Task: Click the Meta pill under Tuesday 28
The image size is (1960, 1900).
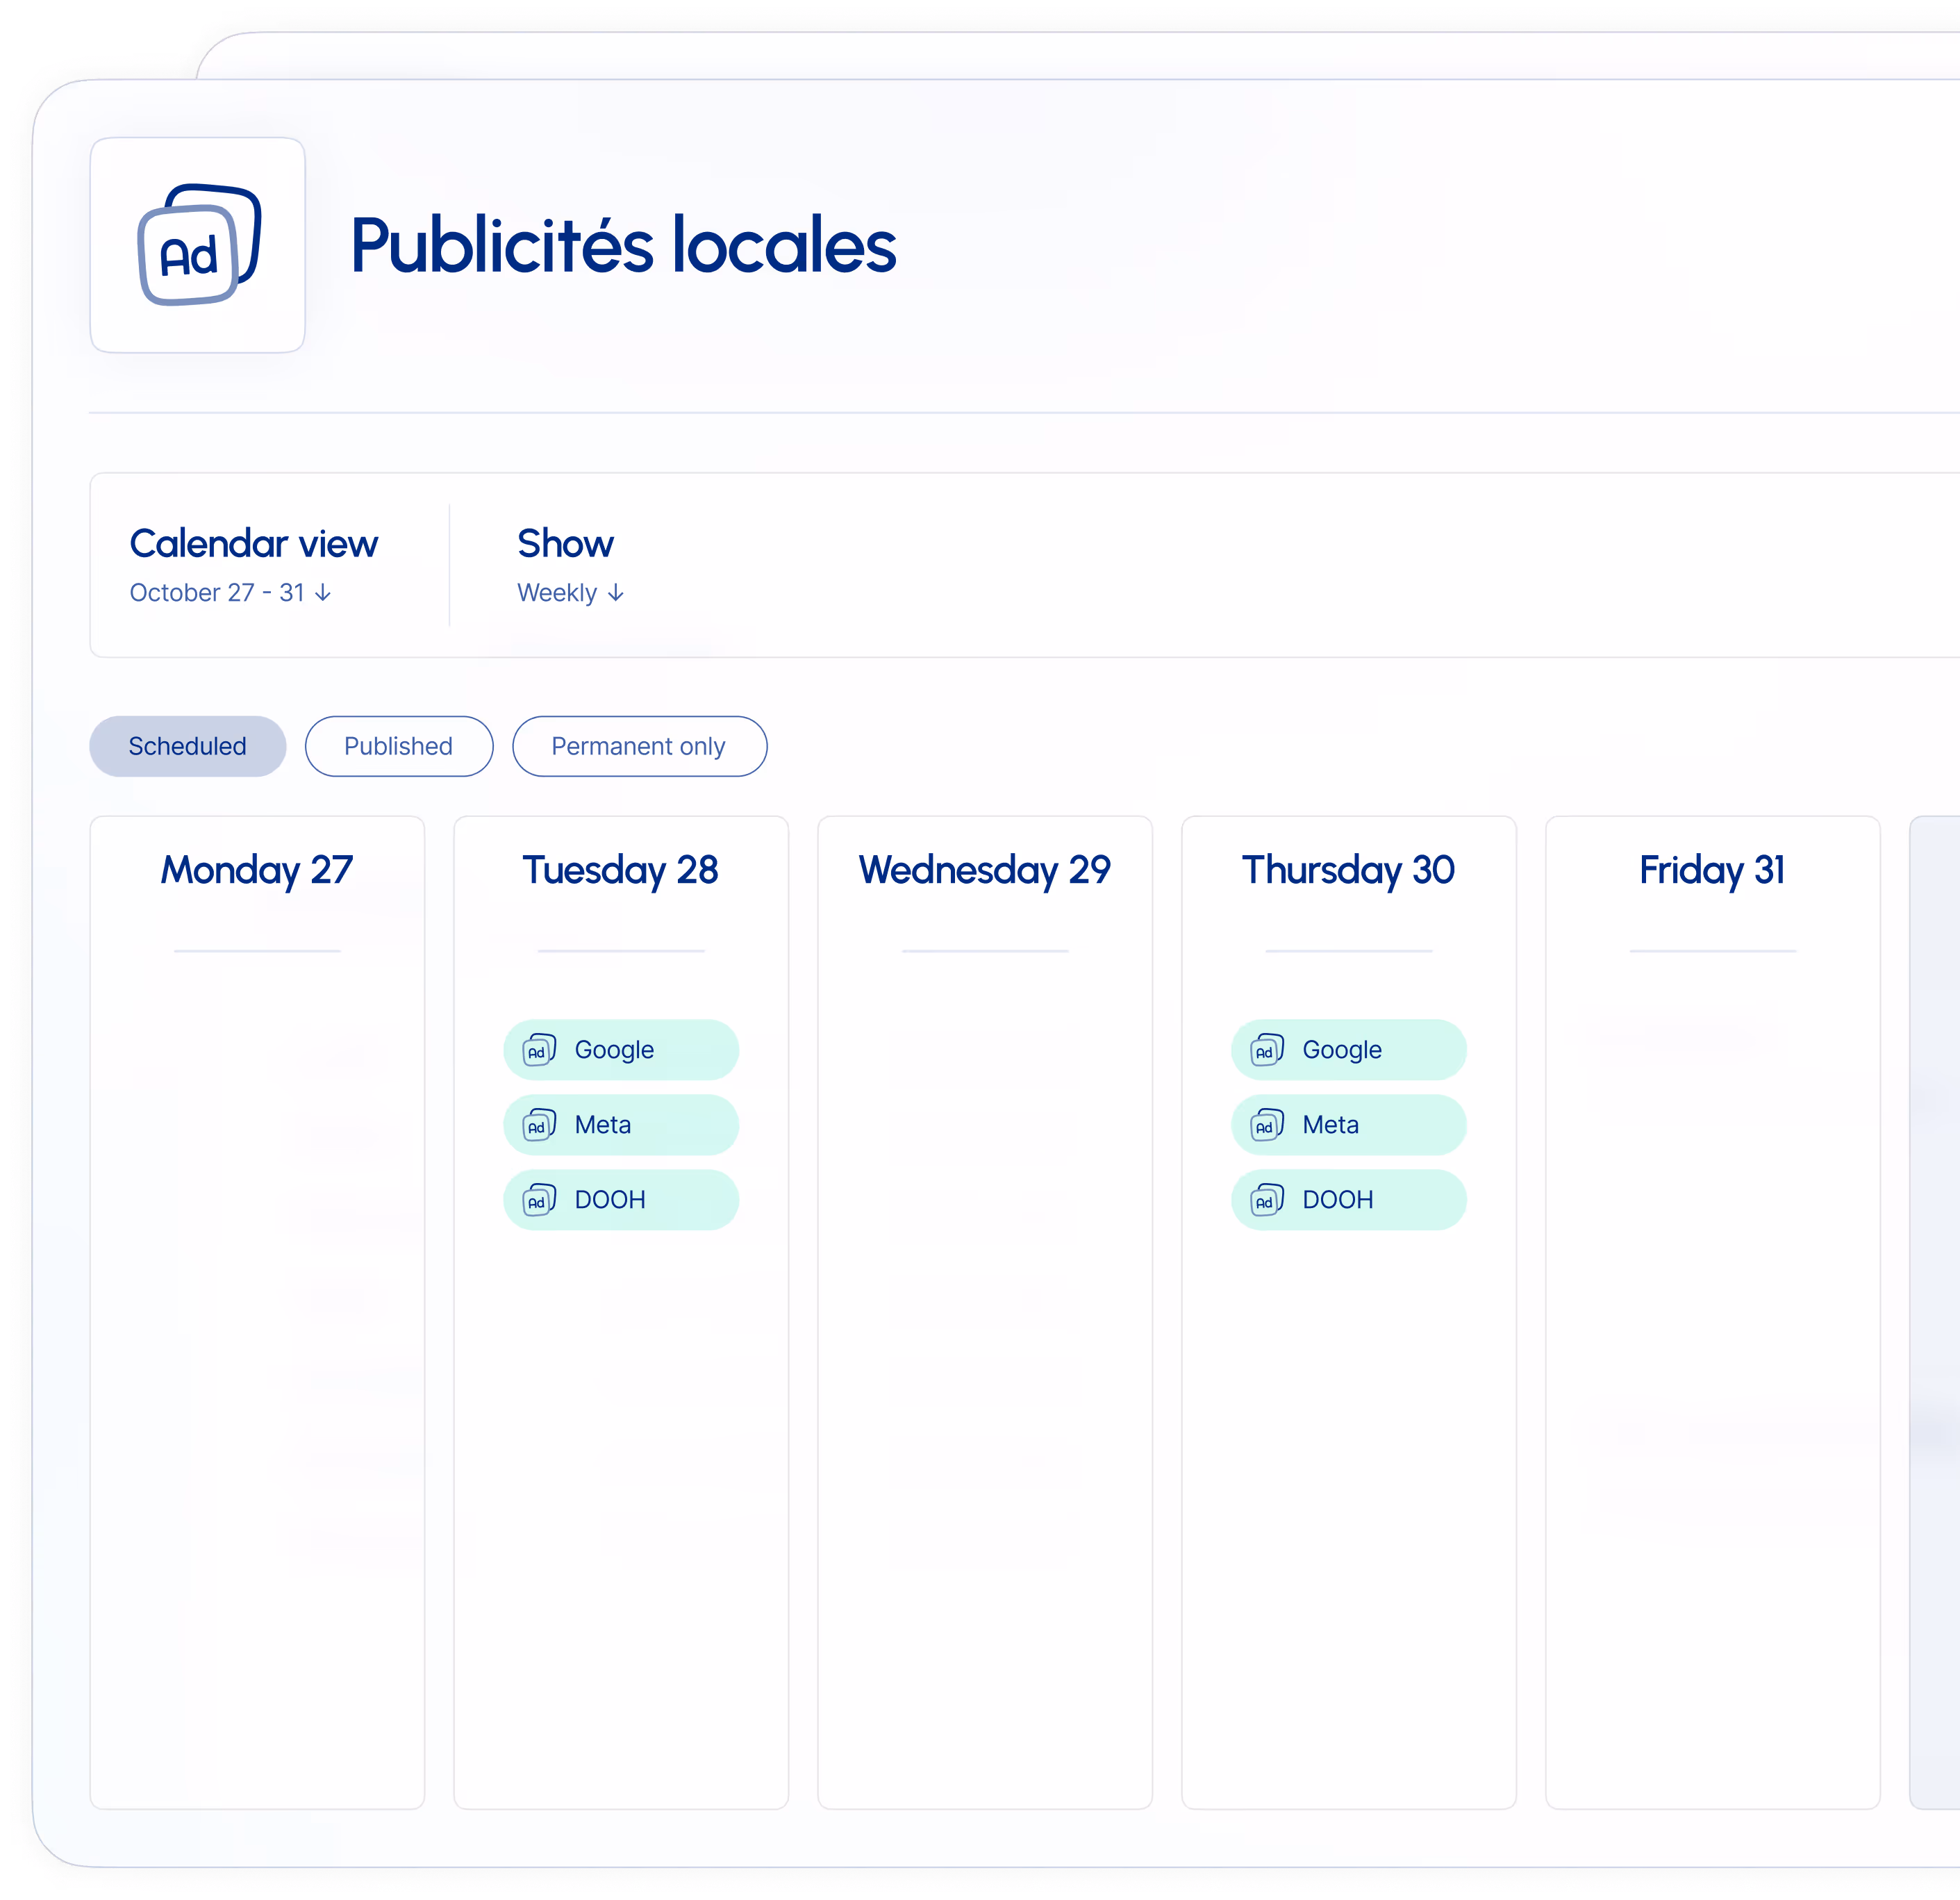Action: coord(620,1125)
